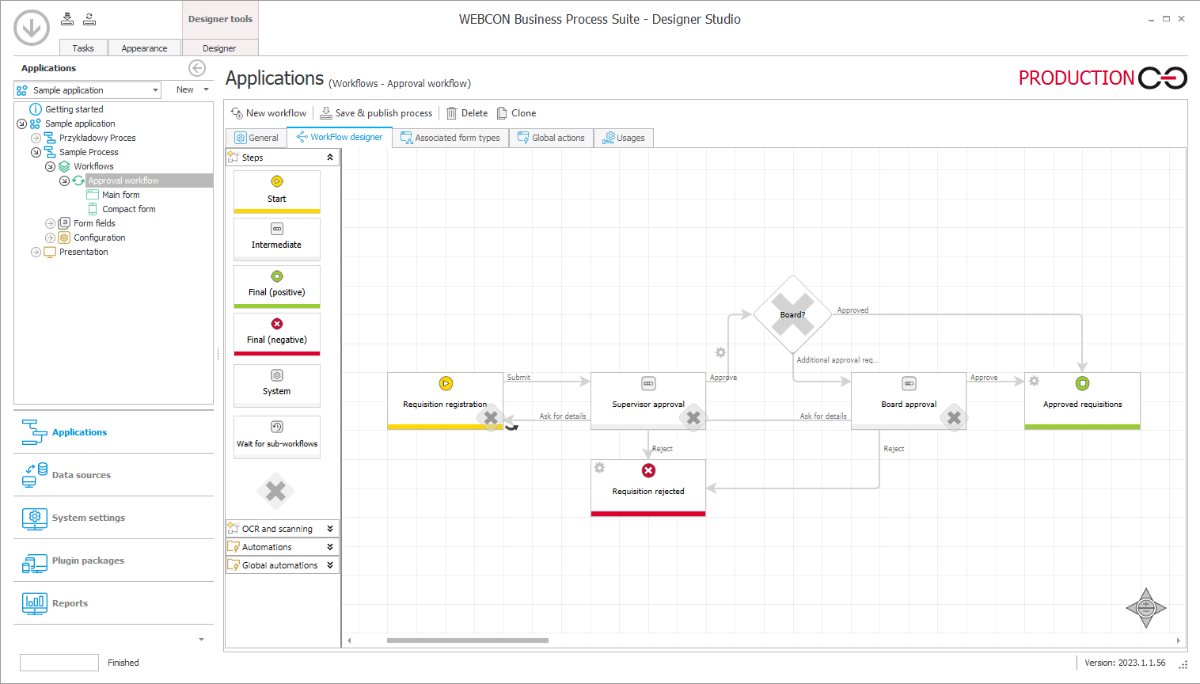Select the Supervisor approval step on canvas
This screenshot has height=684, width=1200.
(648, 401)
